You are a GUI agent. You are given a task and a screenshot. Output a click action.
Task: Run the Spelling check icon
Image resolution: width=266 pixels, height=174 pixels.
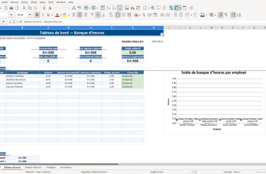tap(79, 8)
